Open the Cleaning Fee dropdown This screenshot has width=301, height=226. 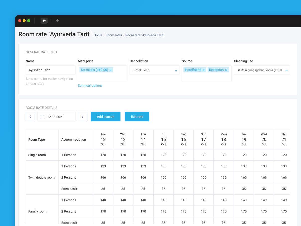[286, 70]
